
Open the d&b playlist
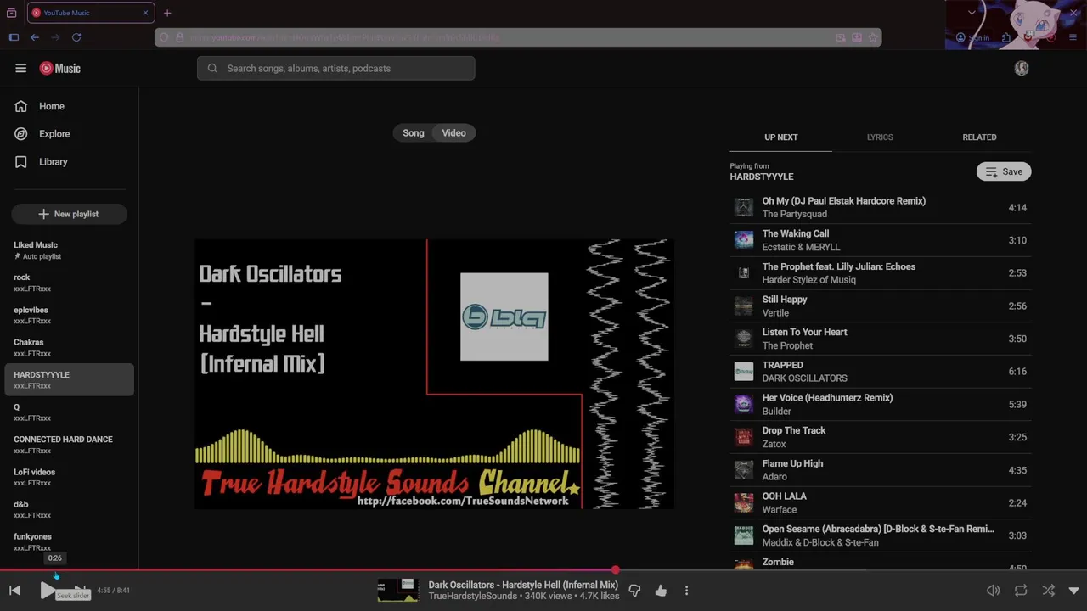tap(70, 509)
